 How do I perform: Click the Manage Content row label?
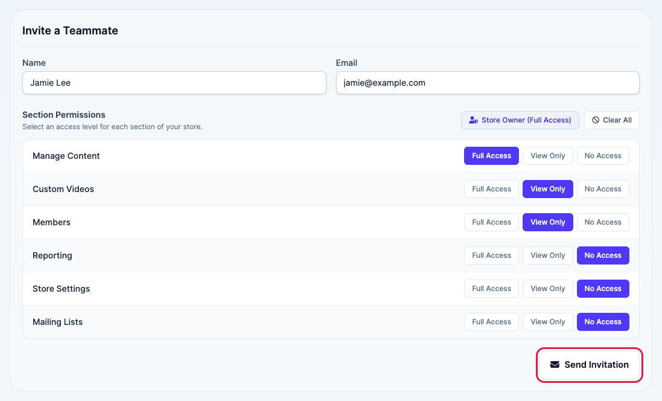pyautogui.click(x=66, y=156)
